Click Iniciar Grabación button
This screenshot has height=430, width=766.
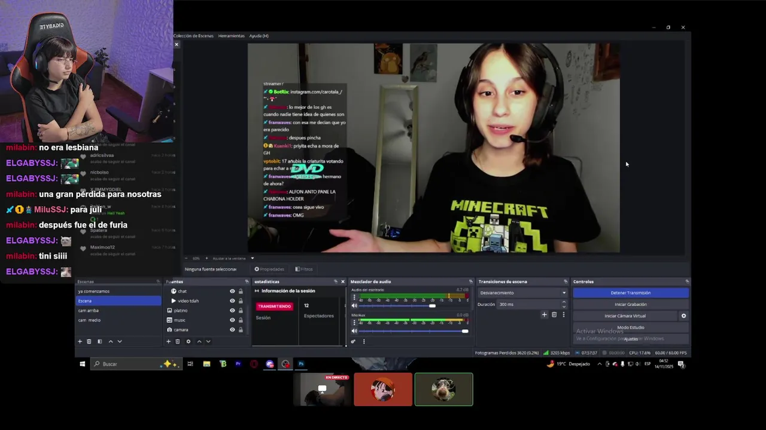pyautogui.click(x=631, y=304)
